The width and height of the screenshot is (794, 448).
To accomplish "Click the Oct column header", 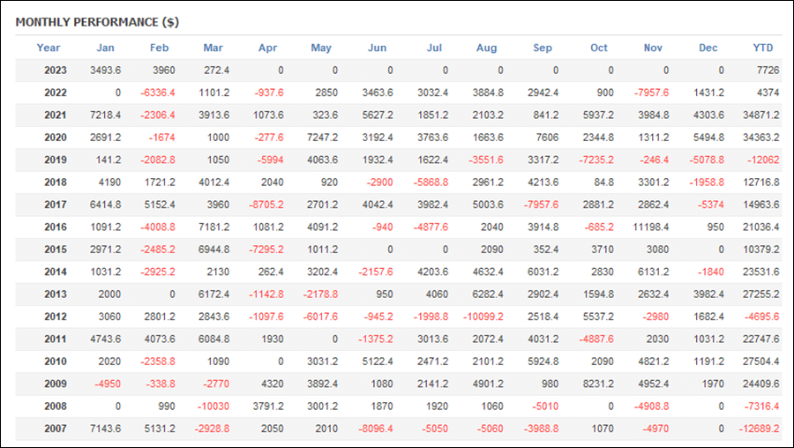I will click(598, 48).
